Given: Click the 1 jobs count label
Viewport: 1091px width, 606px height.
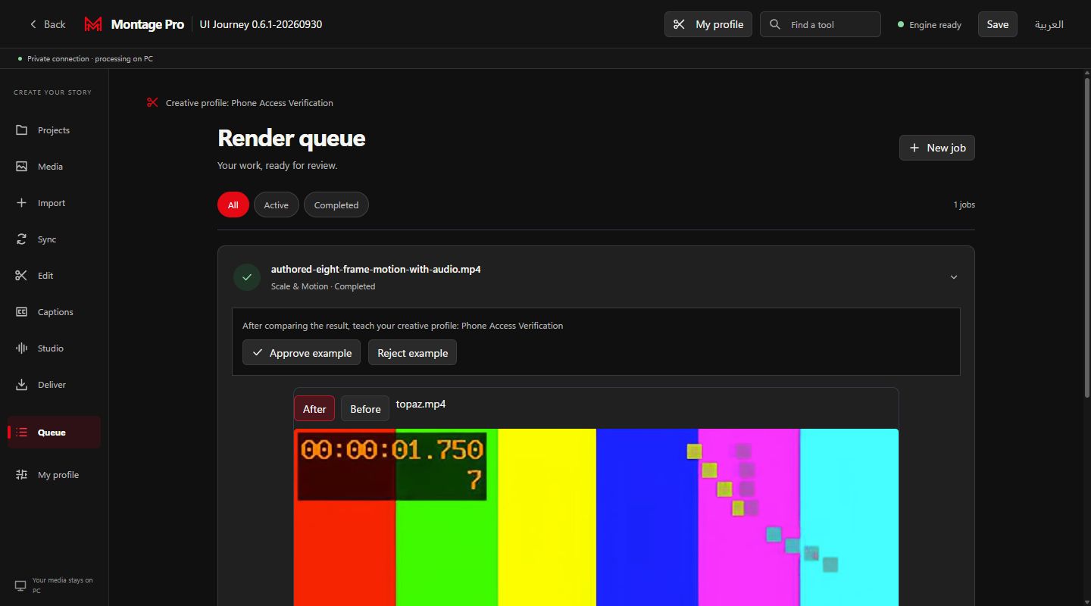Looking at the screenshot, I should [x=964, y=205].
